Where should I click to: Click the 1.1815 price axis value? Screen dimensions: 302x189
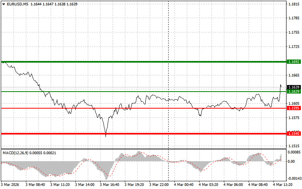[294, 4]
